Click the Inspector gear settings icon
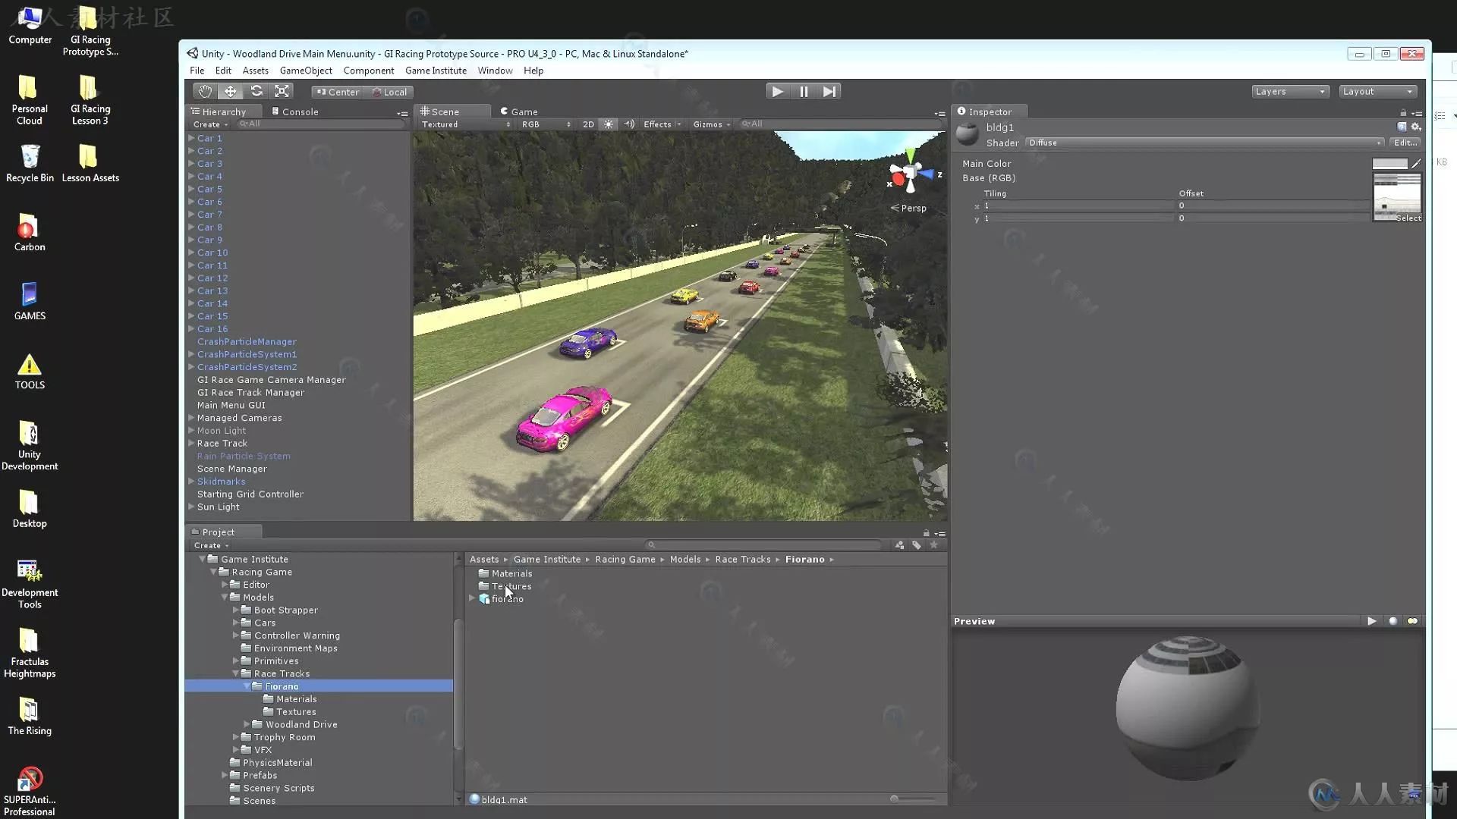This screenshot has width=1457, height=819. (1415, 127)
